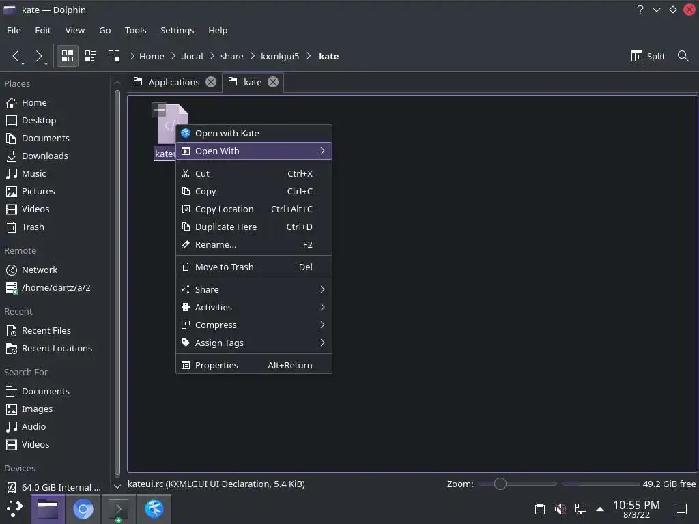Viewport: 699px width, 524px height.
Task: Open Kate editor from taskbar
Action: pos(154,509)
